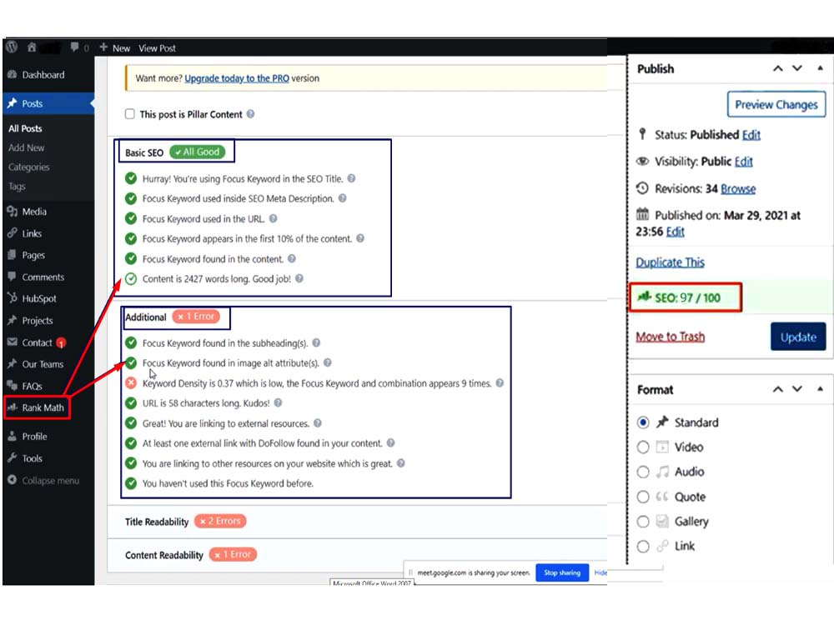
Task: Open Add New submenu link
Action: pos(26,147)
